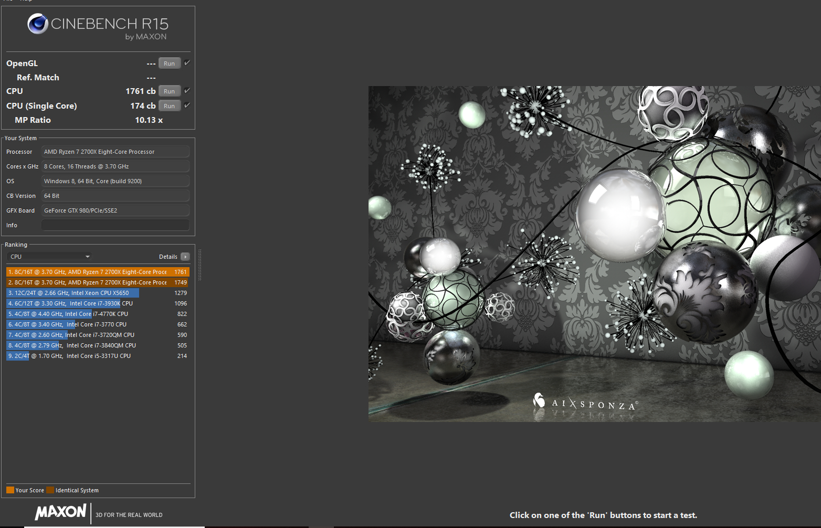Run the CPU benchmark
Screen dimensions: 821x528
click(x=169, y=90)
